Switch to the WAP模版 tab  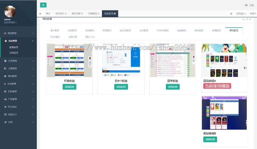[55, 37]
